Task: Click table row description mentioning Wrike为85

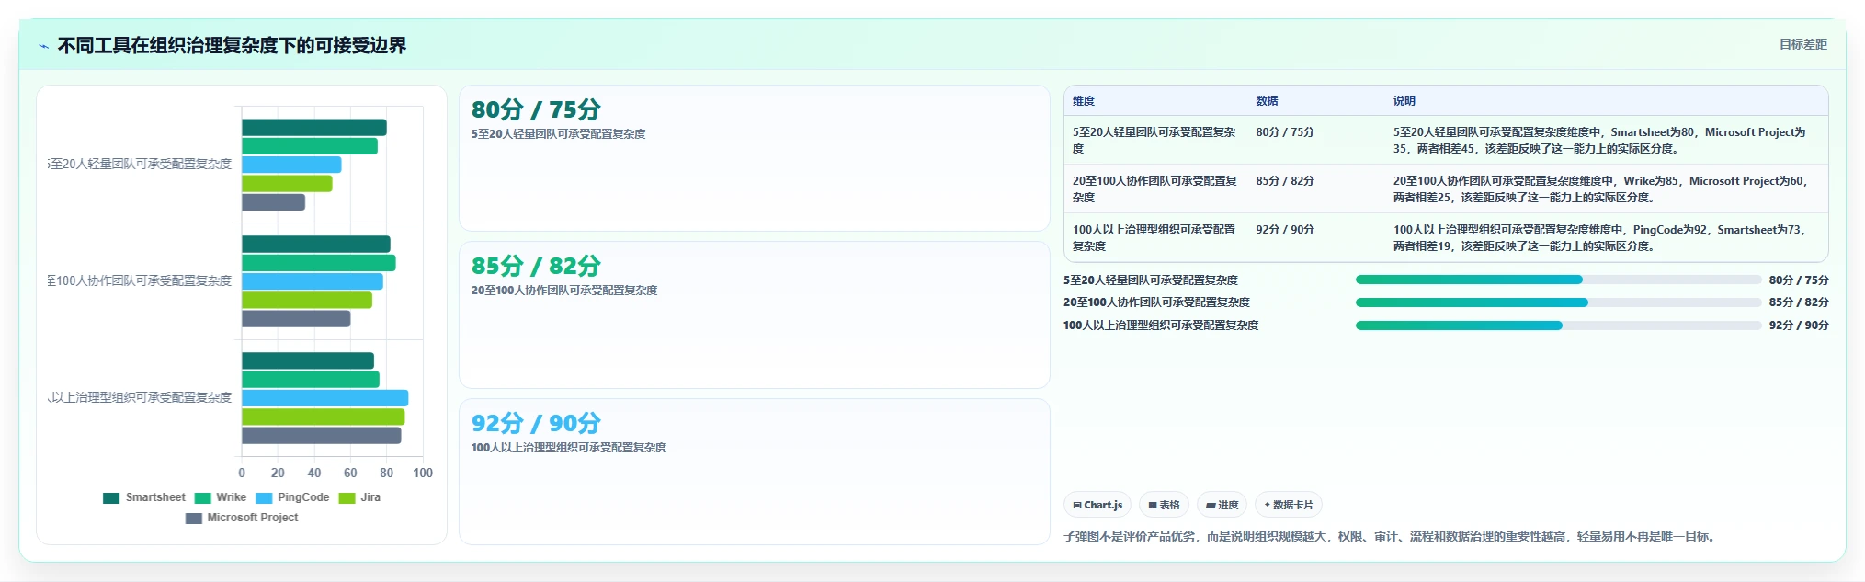Action: tap(1600, 189)
